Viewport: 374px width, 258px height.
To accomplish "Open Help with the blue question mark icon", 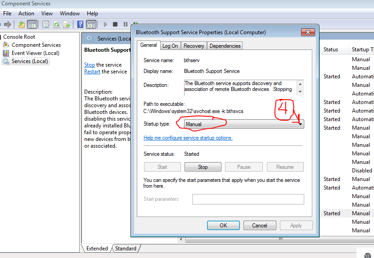I will tap(81, 24).
